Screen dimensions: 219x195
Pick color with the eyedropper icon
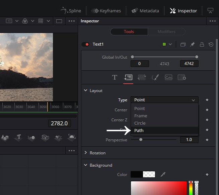[163, 174]
